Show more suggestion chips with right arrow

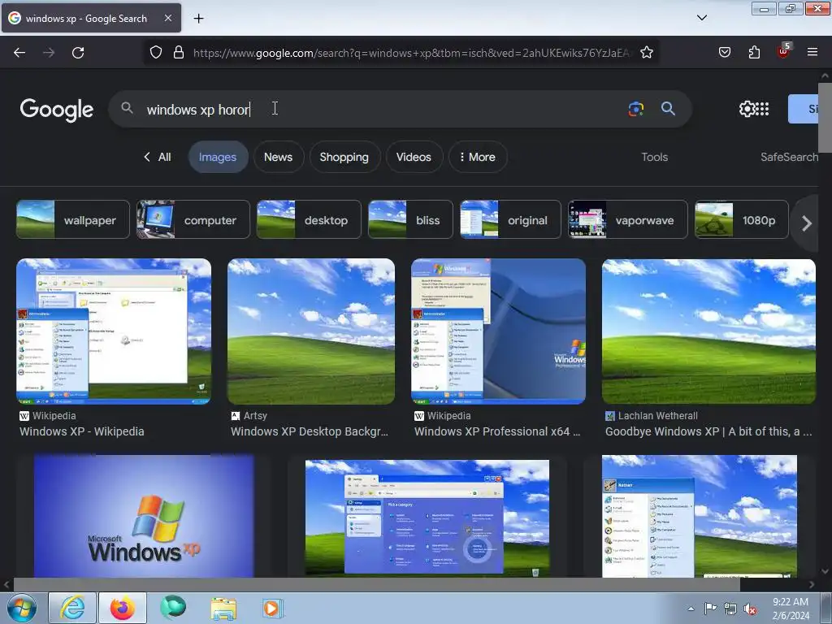807,223
